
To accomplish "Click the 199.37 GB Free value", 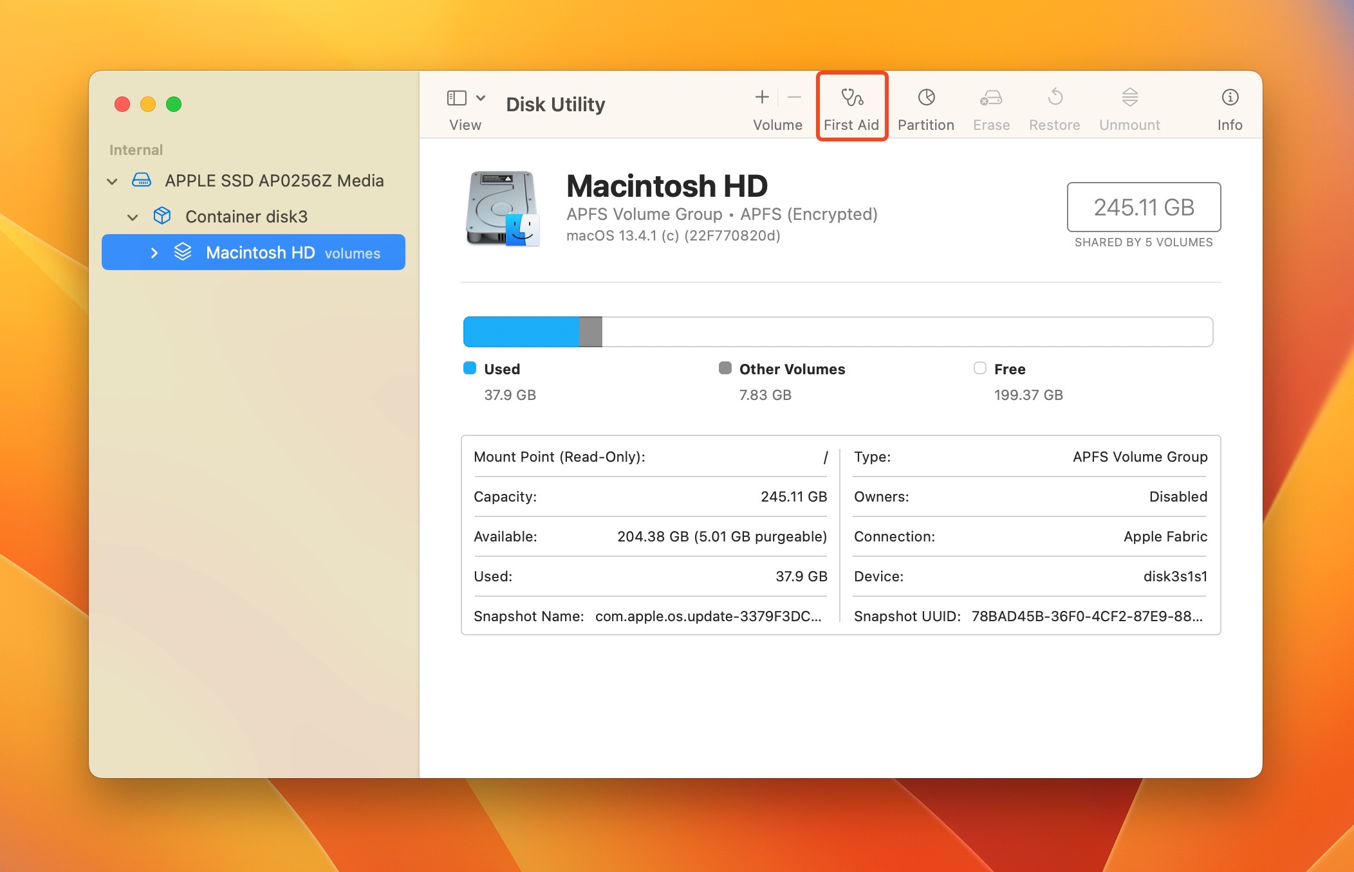I will click(1028, 395).
